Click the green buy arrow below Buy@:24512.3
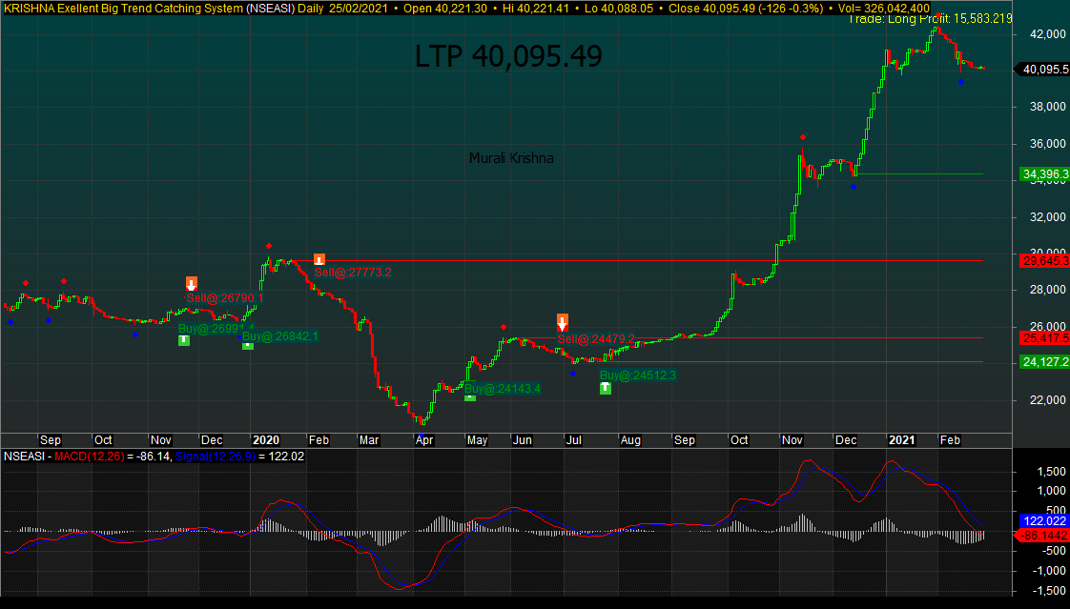The image size is (1070, 609). tap(606, 389)
